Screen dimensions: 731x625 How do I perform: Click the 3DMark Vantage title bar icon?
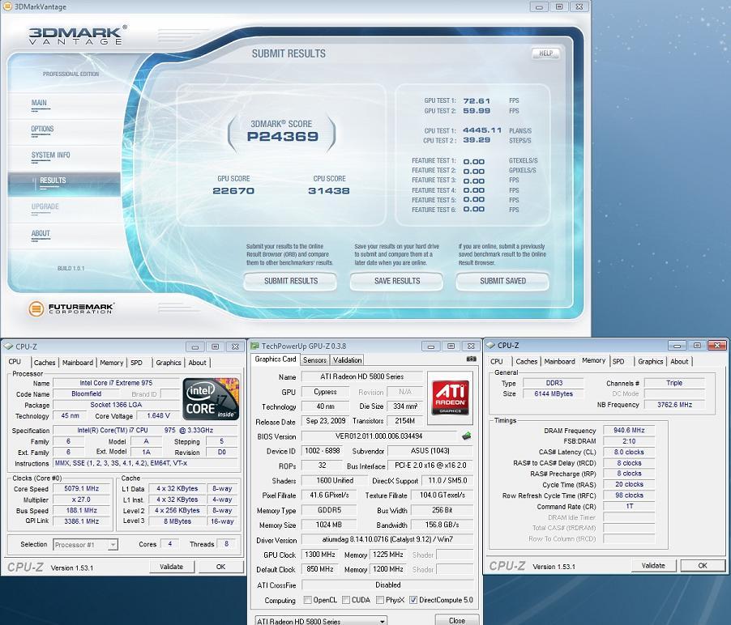[x=7, y=6]
